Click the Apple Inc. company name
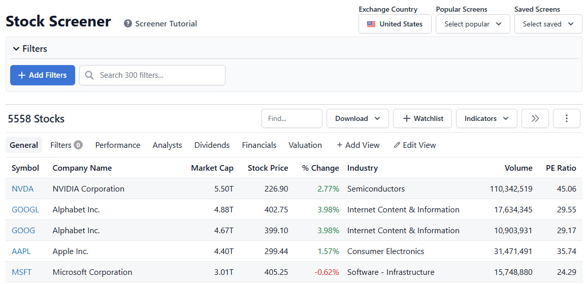The image size is (586, 284). tap(70, 251)
